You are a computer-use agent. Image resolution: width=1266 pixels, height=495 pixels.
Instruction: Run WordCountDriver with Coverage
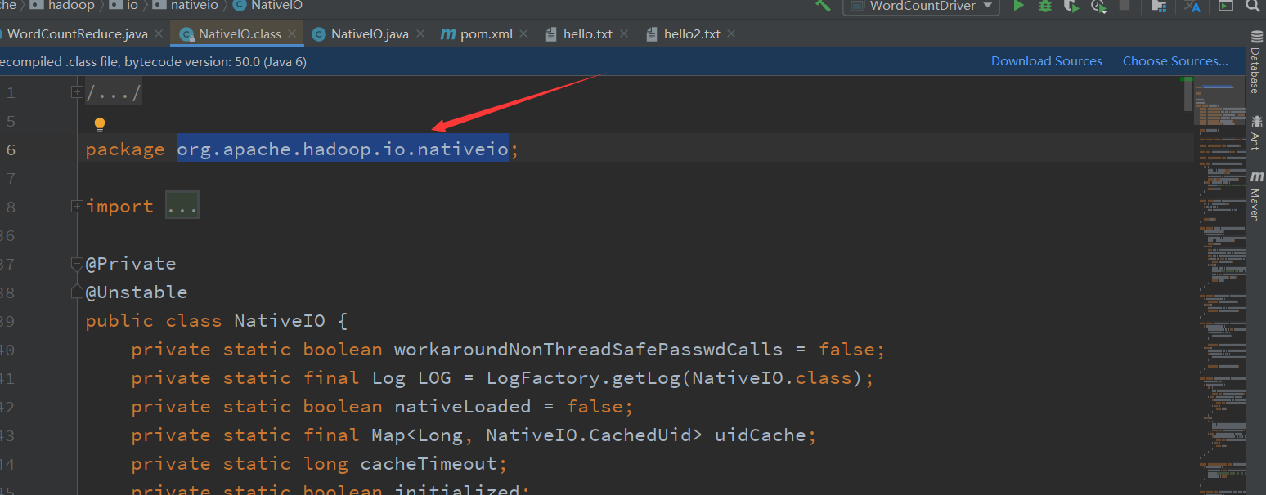click(x=1072, y=7)
